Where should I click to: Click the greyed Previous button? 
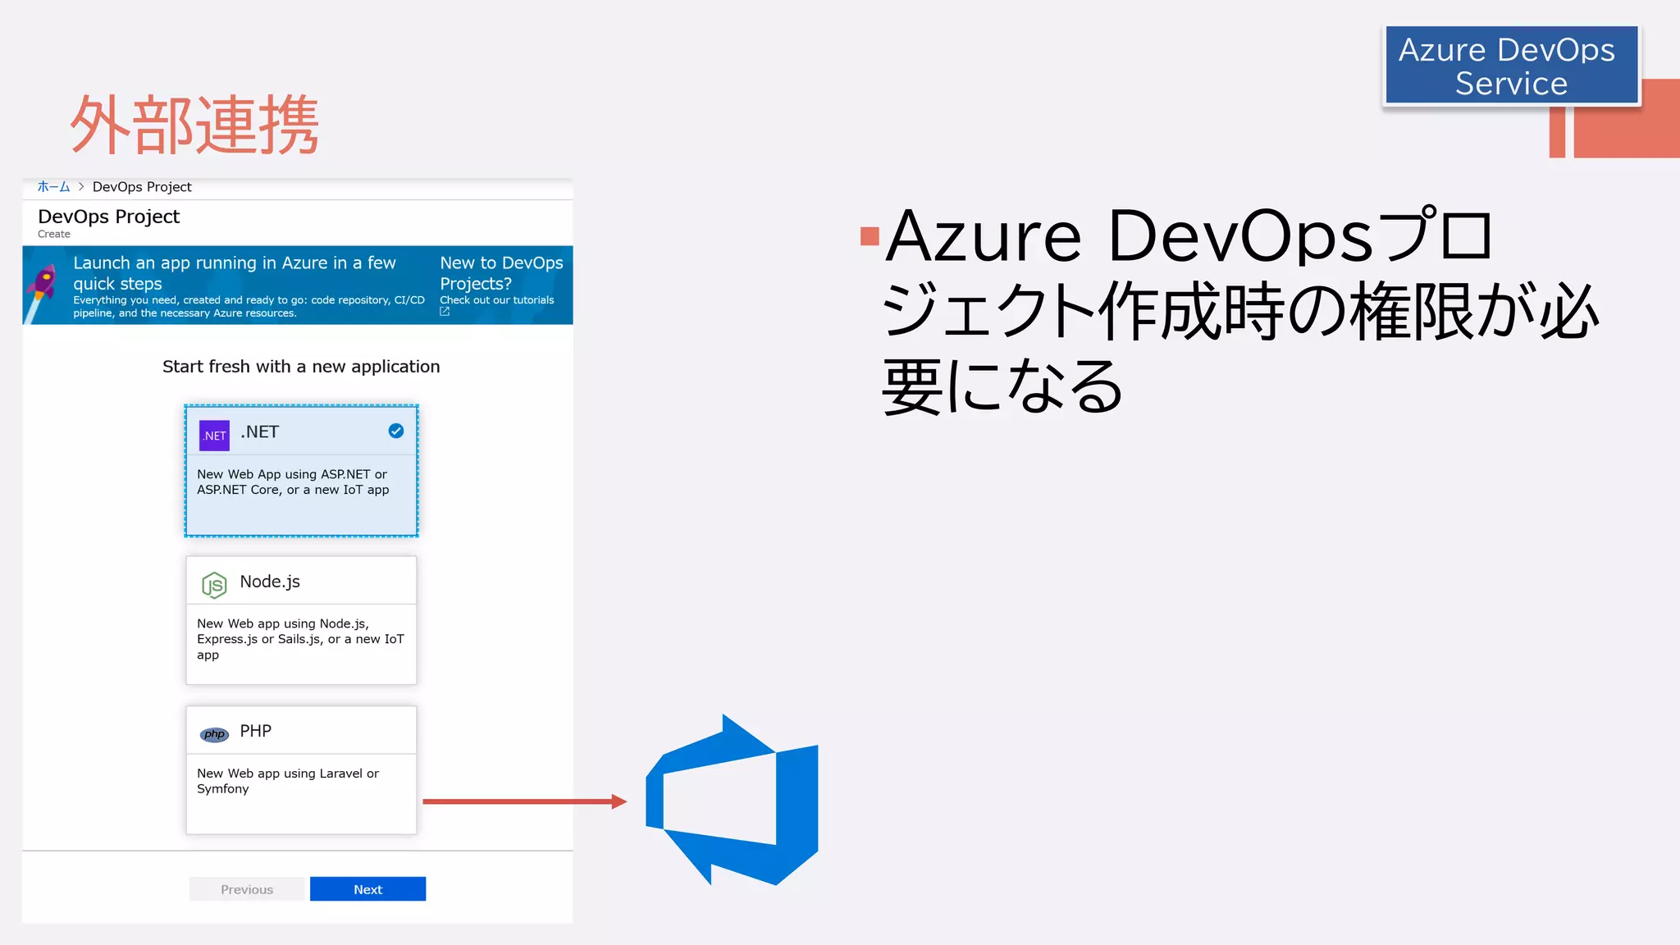click(x=247, y=889)
